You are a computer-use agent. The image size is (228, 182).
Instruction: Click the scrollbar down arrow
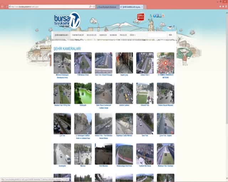click(227, 178)
